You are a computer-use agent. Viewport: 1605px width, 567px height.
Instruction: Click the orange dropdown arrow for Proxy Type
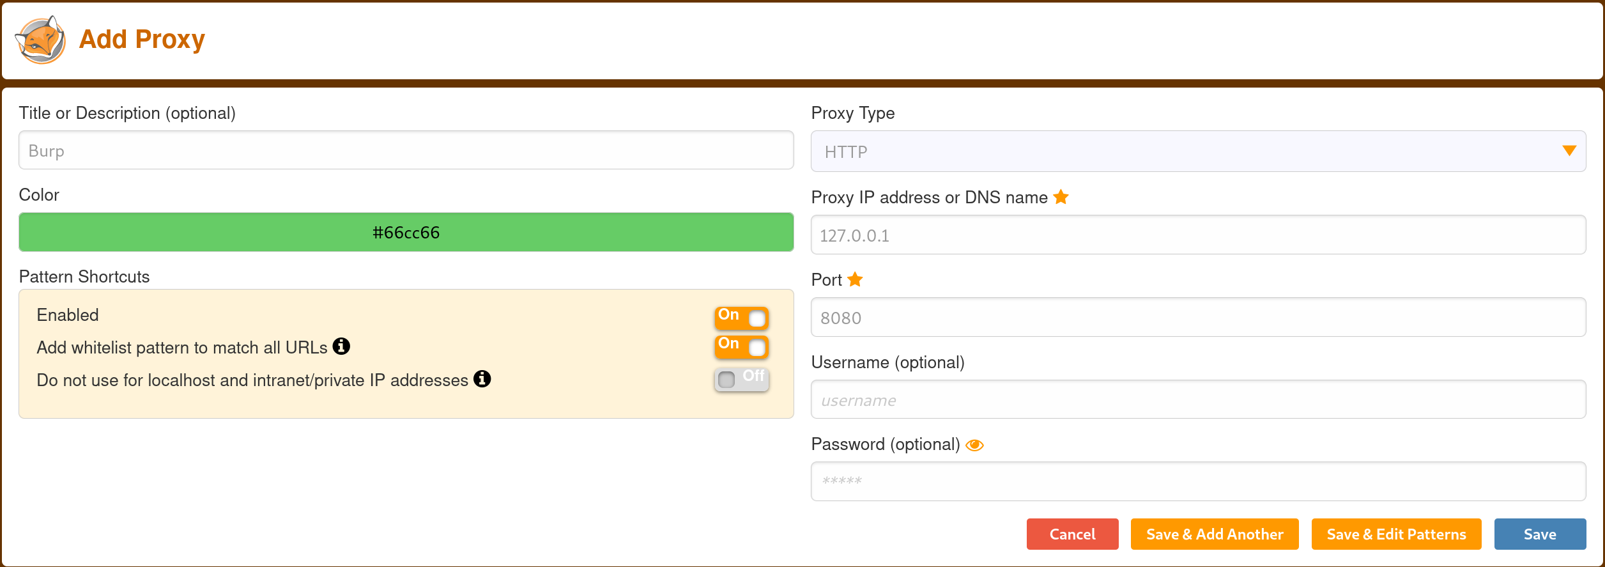tap(1569, 151)
